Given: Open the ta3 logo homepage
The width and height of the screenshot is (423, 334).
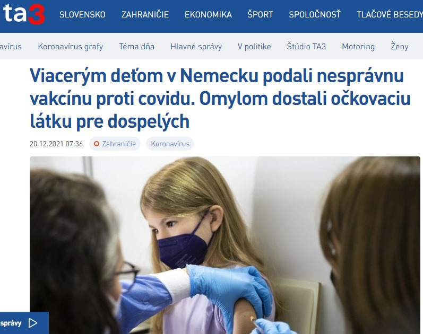Looking at the screenshot, I should click(24, 14).
